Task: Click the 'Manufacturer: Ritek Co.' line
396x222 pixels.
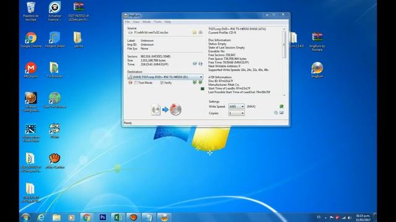Action: (224, 84)
